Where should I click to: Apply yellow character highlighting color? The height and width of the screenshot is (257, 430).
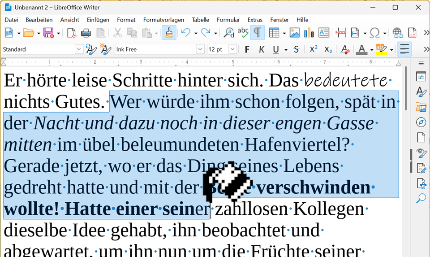pos(381,49)
